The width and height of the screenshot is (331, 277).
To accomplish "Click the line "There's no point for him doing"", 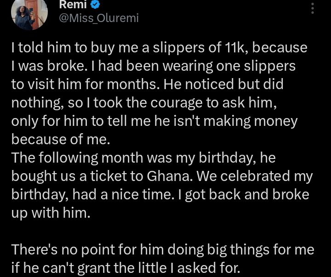I will [163, 249].
